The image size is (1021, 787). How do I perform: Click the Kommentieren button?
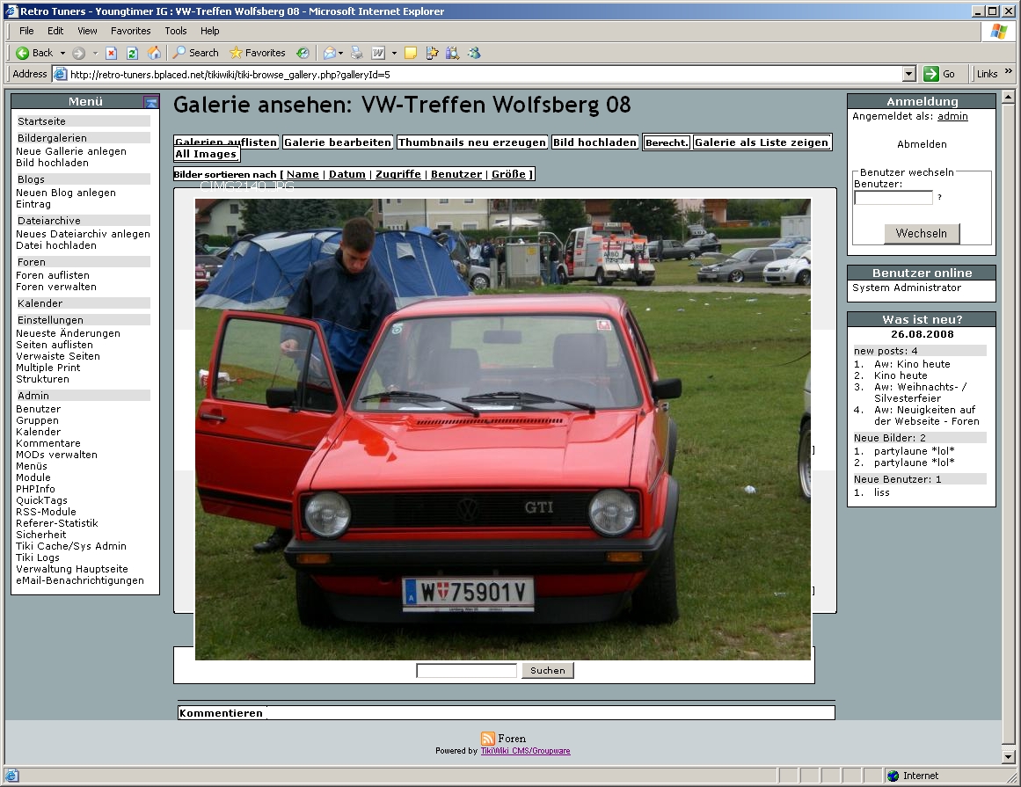[222, 713]
